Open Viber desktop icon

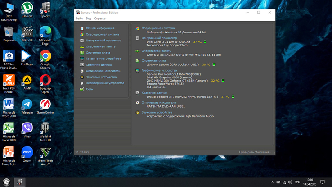tap(27, 131)
